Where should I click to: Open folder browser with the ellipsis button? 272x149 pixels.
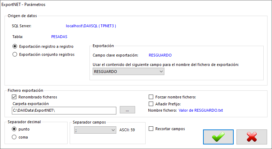click(127, 110)
